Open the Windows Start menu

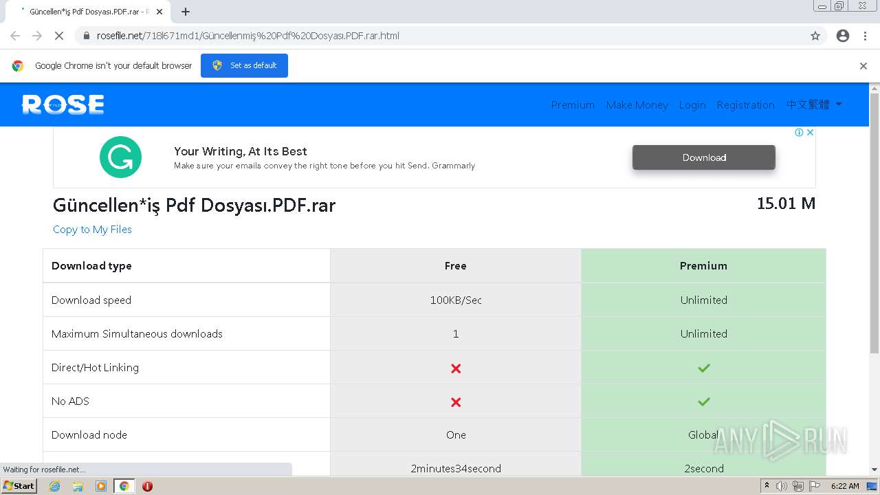19,486
